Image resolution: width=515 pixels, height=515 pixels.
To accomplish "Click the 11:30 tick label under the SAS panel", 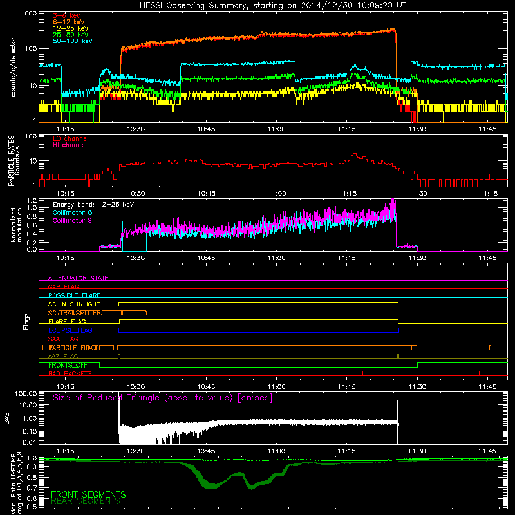I will coord(417,451).
